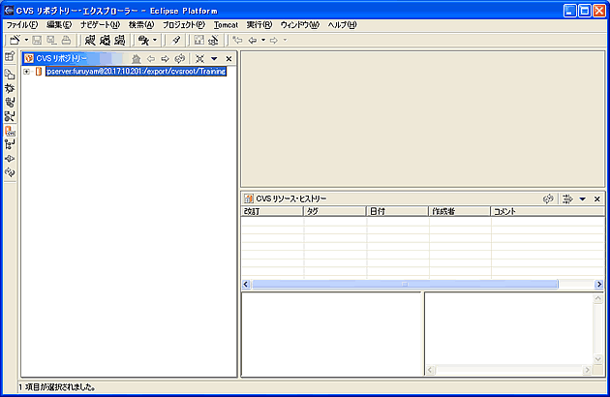Click the Print icon in main toolbar

coord(66,40)
